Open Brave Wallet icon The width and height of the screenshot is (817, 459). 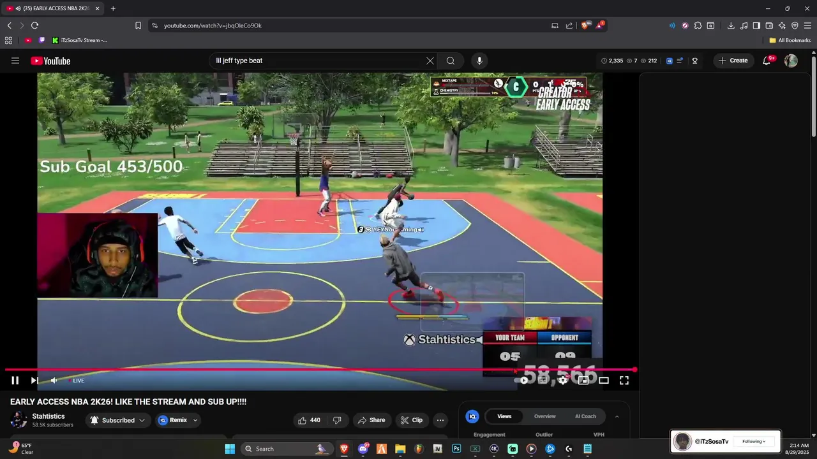tap(769, 25)
